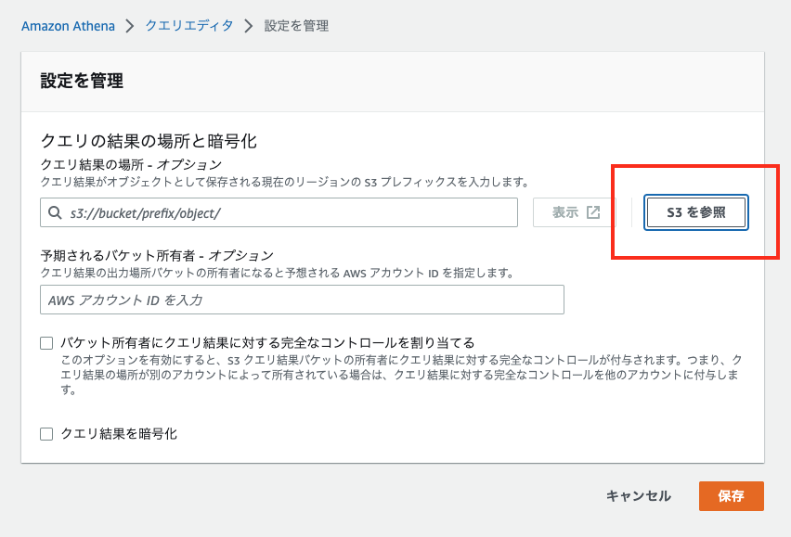Click the AWS アカウント ID を指定します description
The height and width of the screenshot is (537, 791).
pos(277,273)
